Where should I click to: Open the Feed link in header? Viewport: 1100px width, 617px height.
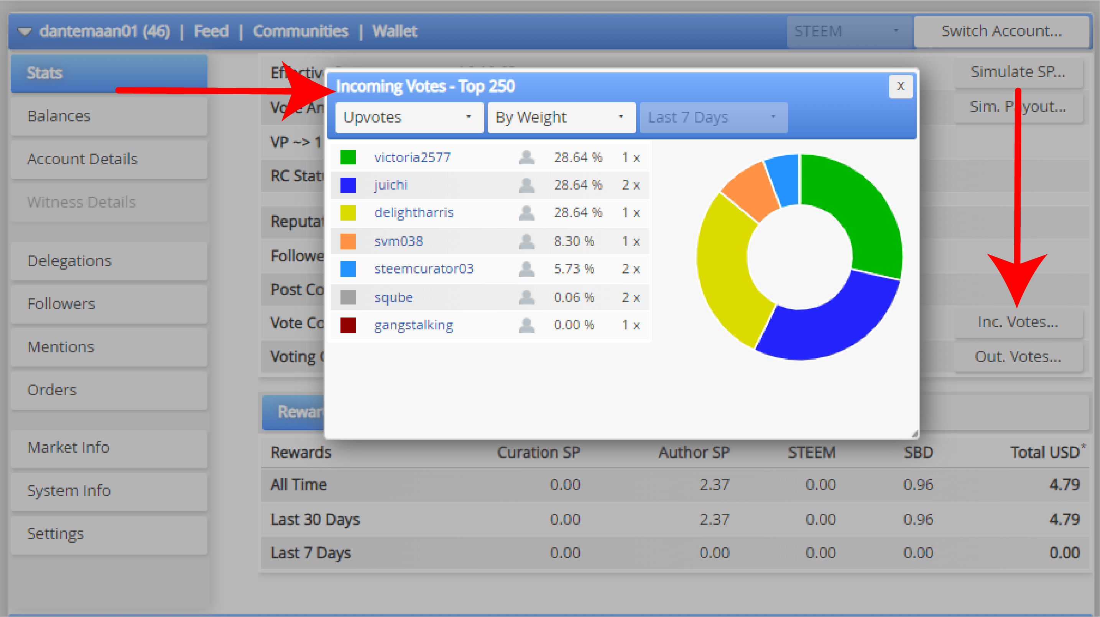[211, 31]
